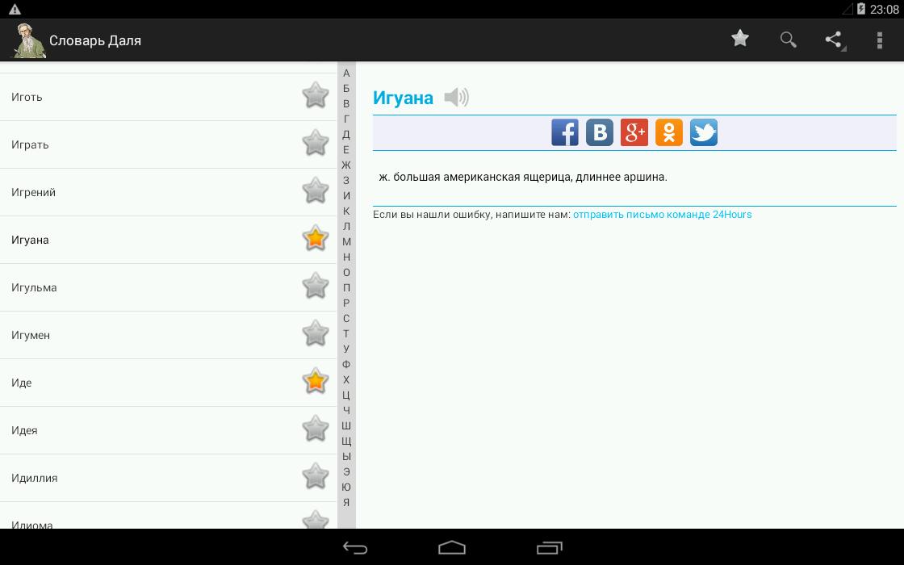Jump to letter Ф in index
This screenshot has width=904, height=565.
coord(346,364)
